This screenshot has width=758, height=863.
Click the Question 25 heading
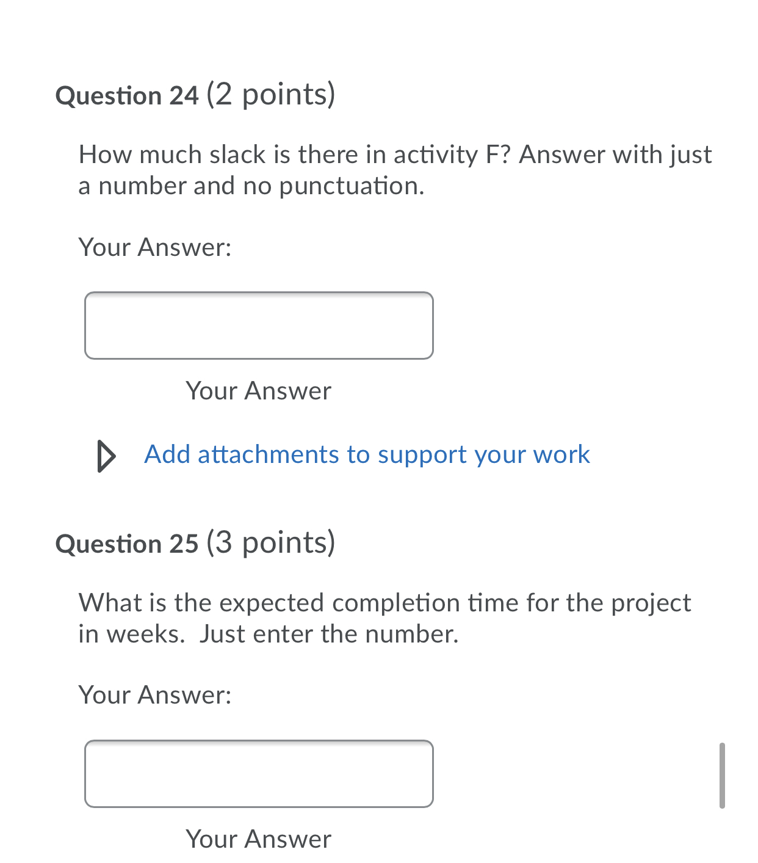click(127, 543)
